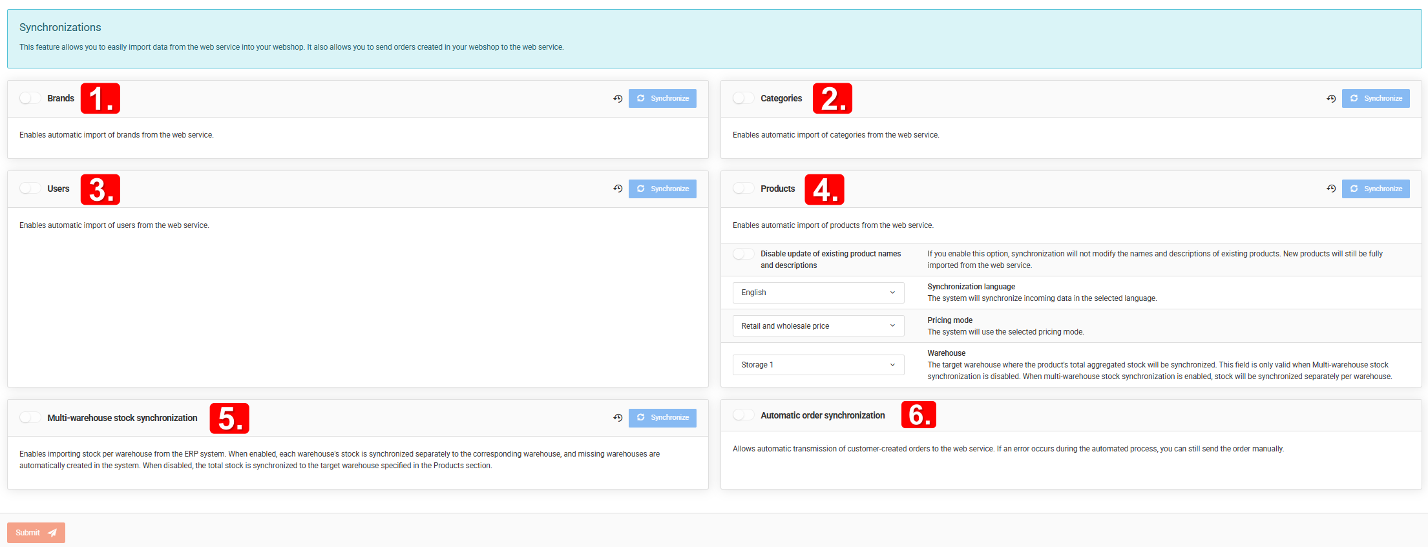Open sync history icon for Multi-warehouse stock
Viewport: 1428px width, 547px height.
(618, 418)
